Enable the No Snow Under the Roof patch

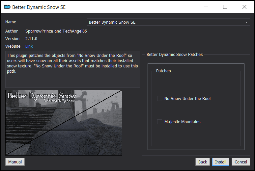pos(159,98)
